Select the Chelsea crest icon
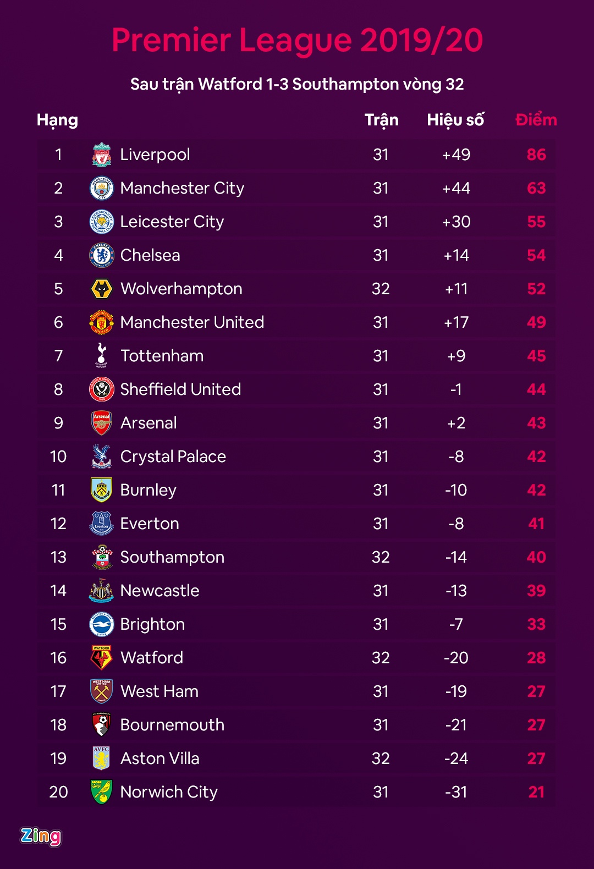Image resolution: width=594 pixels, height=869 pixels. (102, 255)
